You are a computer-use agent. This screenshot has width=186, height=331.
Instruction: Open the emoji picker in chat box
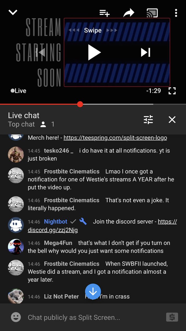[x=16, y=317]
